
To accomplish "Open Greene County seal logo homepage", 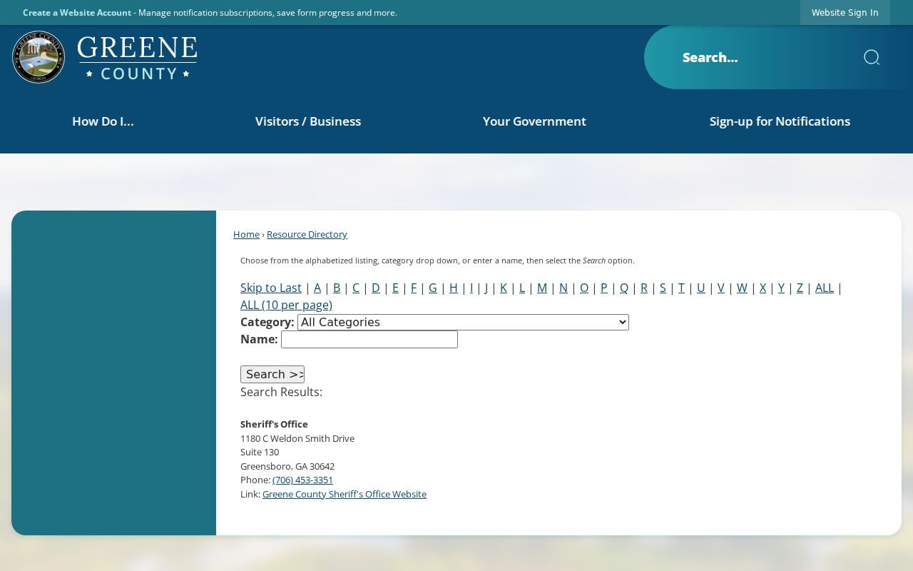I will coord(105,57).
